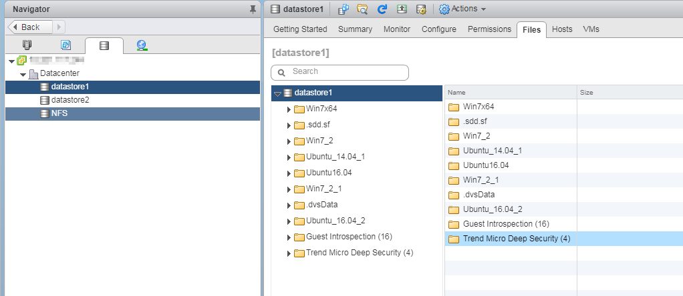Collapse the datastore1 root in file tree
This screenshot has height=296, width=683.
[277, 93]
